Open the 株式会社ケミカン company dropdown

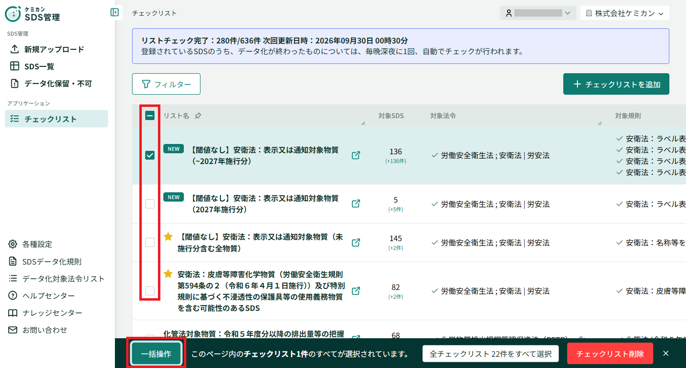(x=624, y=13)
